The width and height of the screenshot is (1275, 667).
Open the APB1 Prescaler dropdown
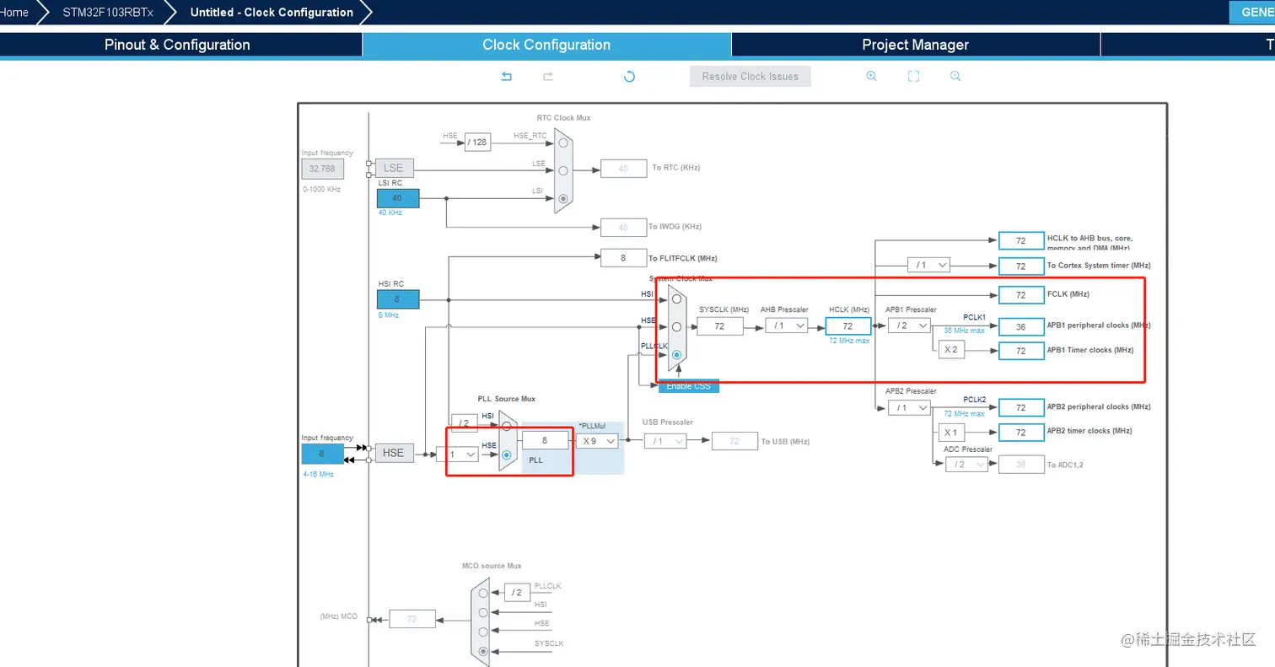(909, 325)
